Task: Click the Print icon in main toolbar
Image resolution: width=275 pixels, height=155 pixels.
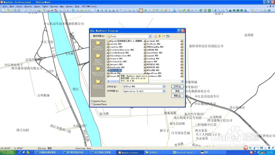Action: 52,10
